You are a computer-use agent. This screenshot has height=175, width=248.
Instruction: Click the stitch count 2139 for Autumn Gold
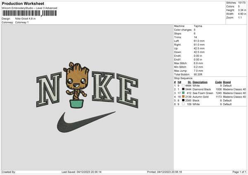[188, 97]
